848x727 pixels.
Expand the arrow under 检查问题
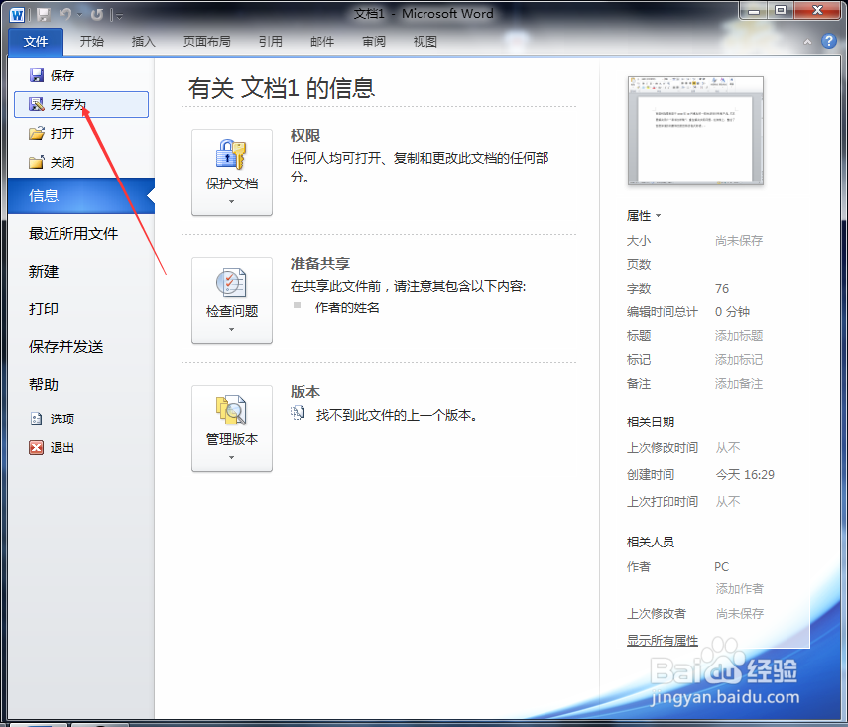(231, 329)
